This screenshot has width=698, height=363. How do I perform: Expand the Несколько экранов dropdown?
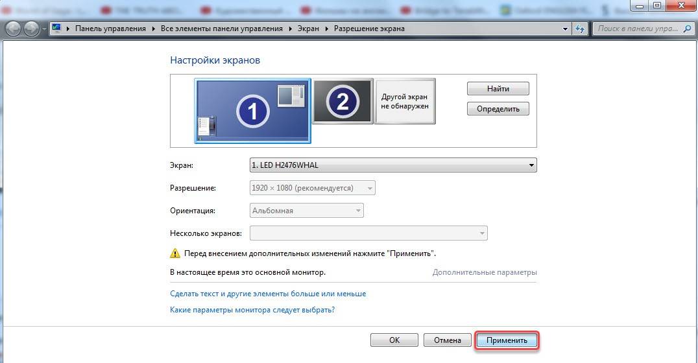click(x=368, y=233)
